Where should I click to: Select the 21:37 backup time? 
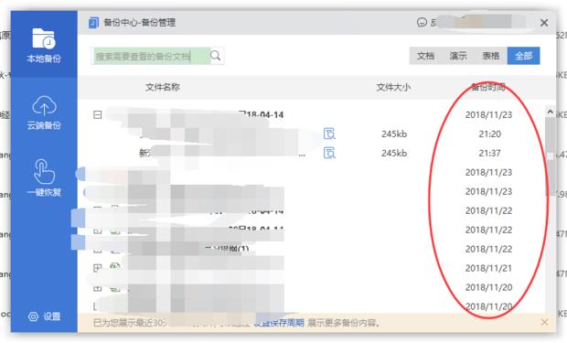click(x=489, y=153)
